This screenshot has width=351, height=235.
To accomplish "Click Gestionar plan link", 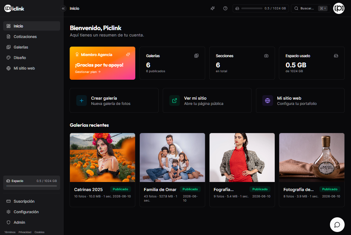I will click(x=88, y=72).
